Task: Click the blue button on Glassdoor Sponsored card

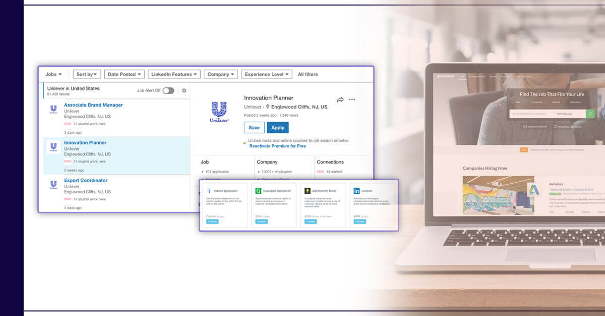Action: click(x=261, y=221)
